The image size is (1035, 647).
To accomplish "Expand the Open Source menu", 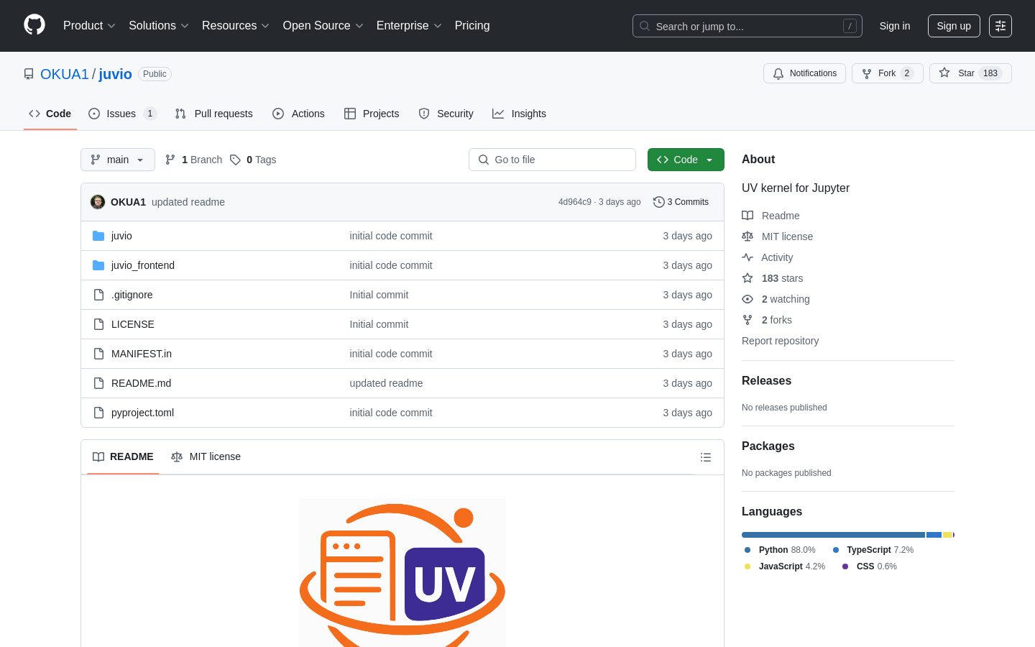I will pyautogui.click(x=323, y=26).
